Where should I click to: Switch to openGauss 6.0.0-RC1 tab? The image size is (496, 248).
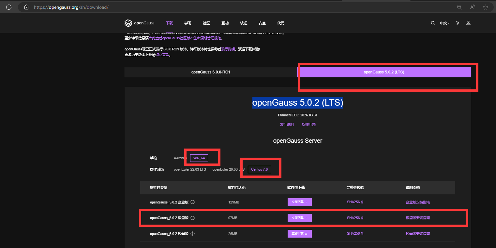click(x=211, y=72)
